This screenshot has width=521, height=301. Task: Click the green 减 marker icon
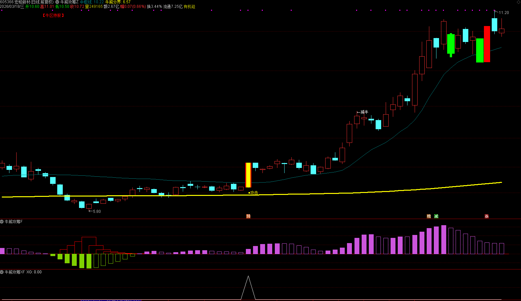(x=436, y=216)
